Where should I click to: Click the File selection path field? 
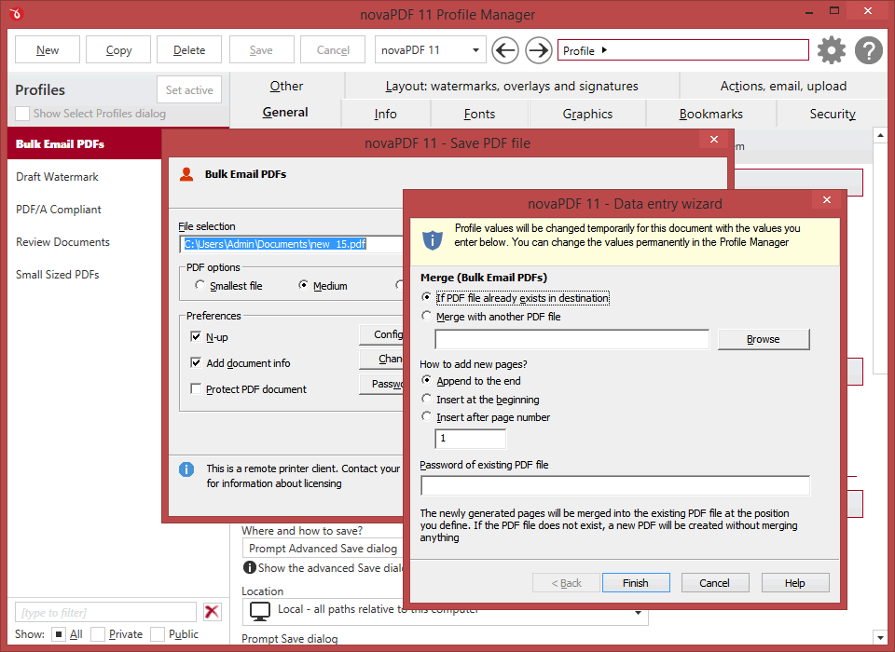click(x=291, y=244)
